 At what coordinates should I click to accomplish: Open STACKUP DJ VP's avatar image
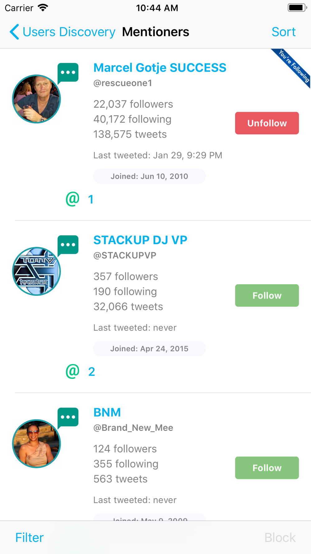coord(36,271)
